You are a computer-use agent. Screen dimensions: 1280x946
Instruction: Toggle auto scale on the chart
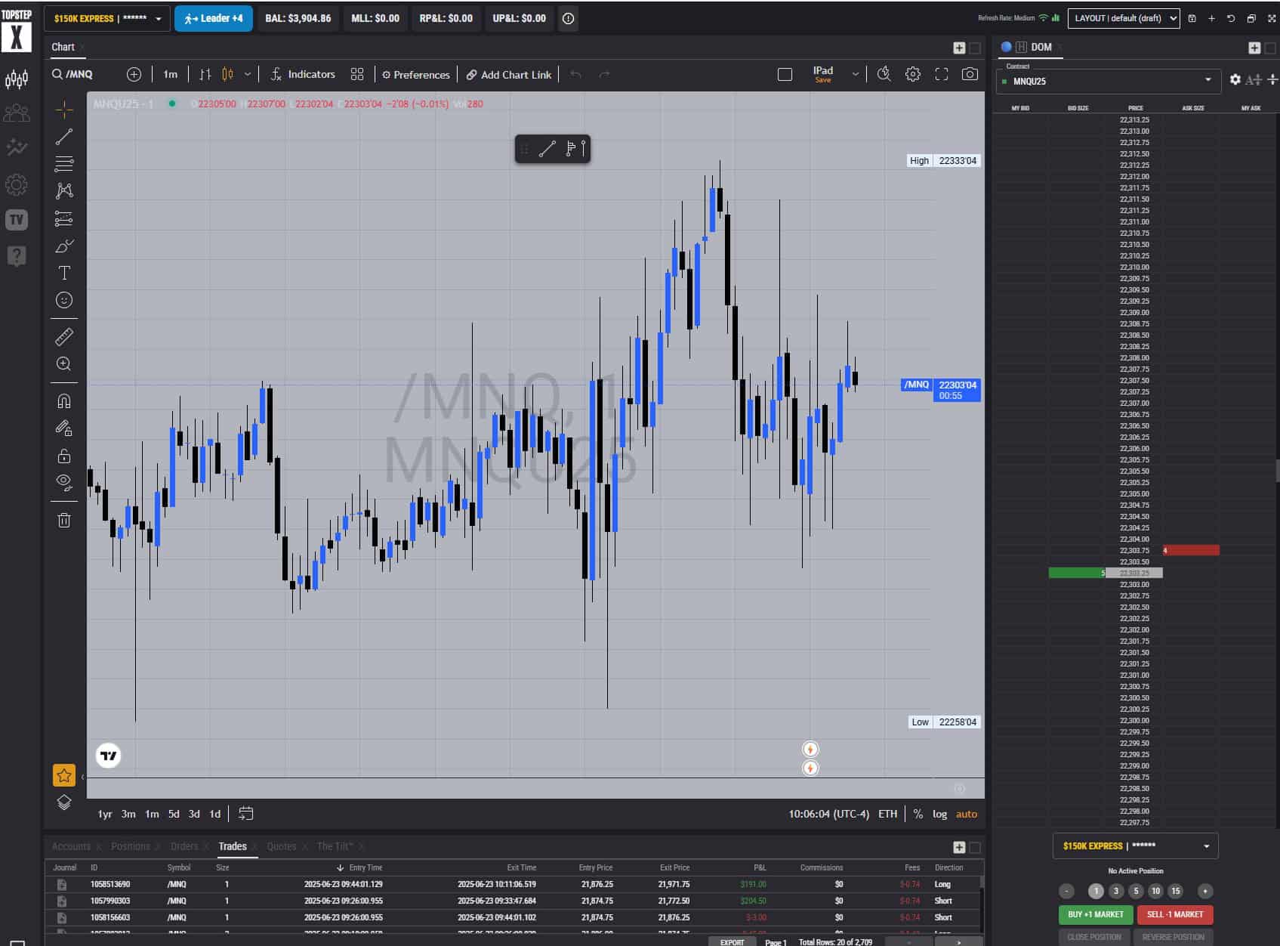(x=967, y=814)
